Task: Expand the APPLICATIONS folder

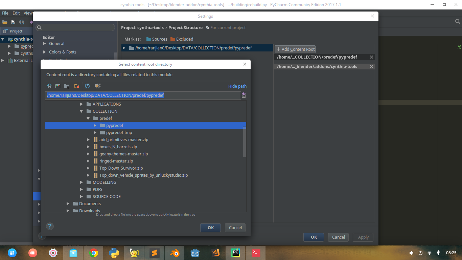Action: pos(81,104)
